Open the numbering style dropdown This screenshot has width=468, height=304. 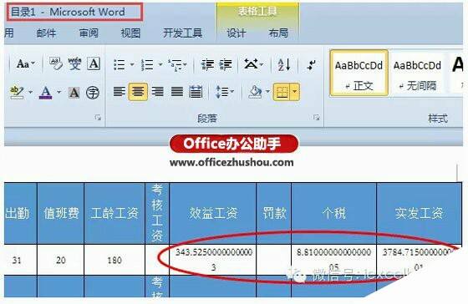[x=160, y=64]
